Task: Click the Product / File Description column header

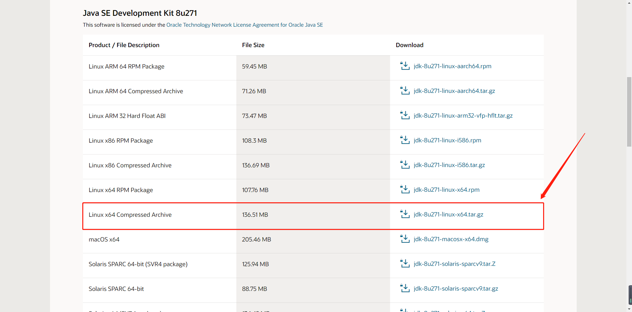Action: click(x=124, y=45)
